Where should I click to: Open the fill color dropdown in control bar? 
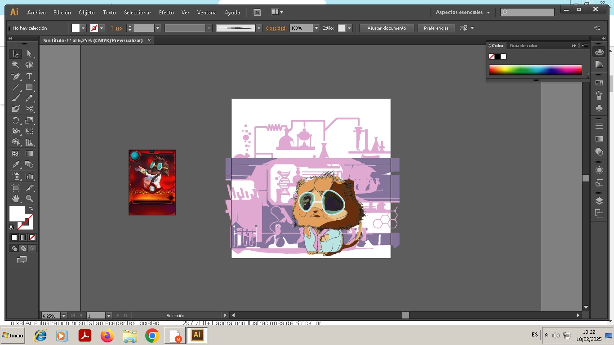tap(83, 28)
